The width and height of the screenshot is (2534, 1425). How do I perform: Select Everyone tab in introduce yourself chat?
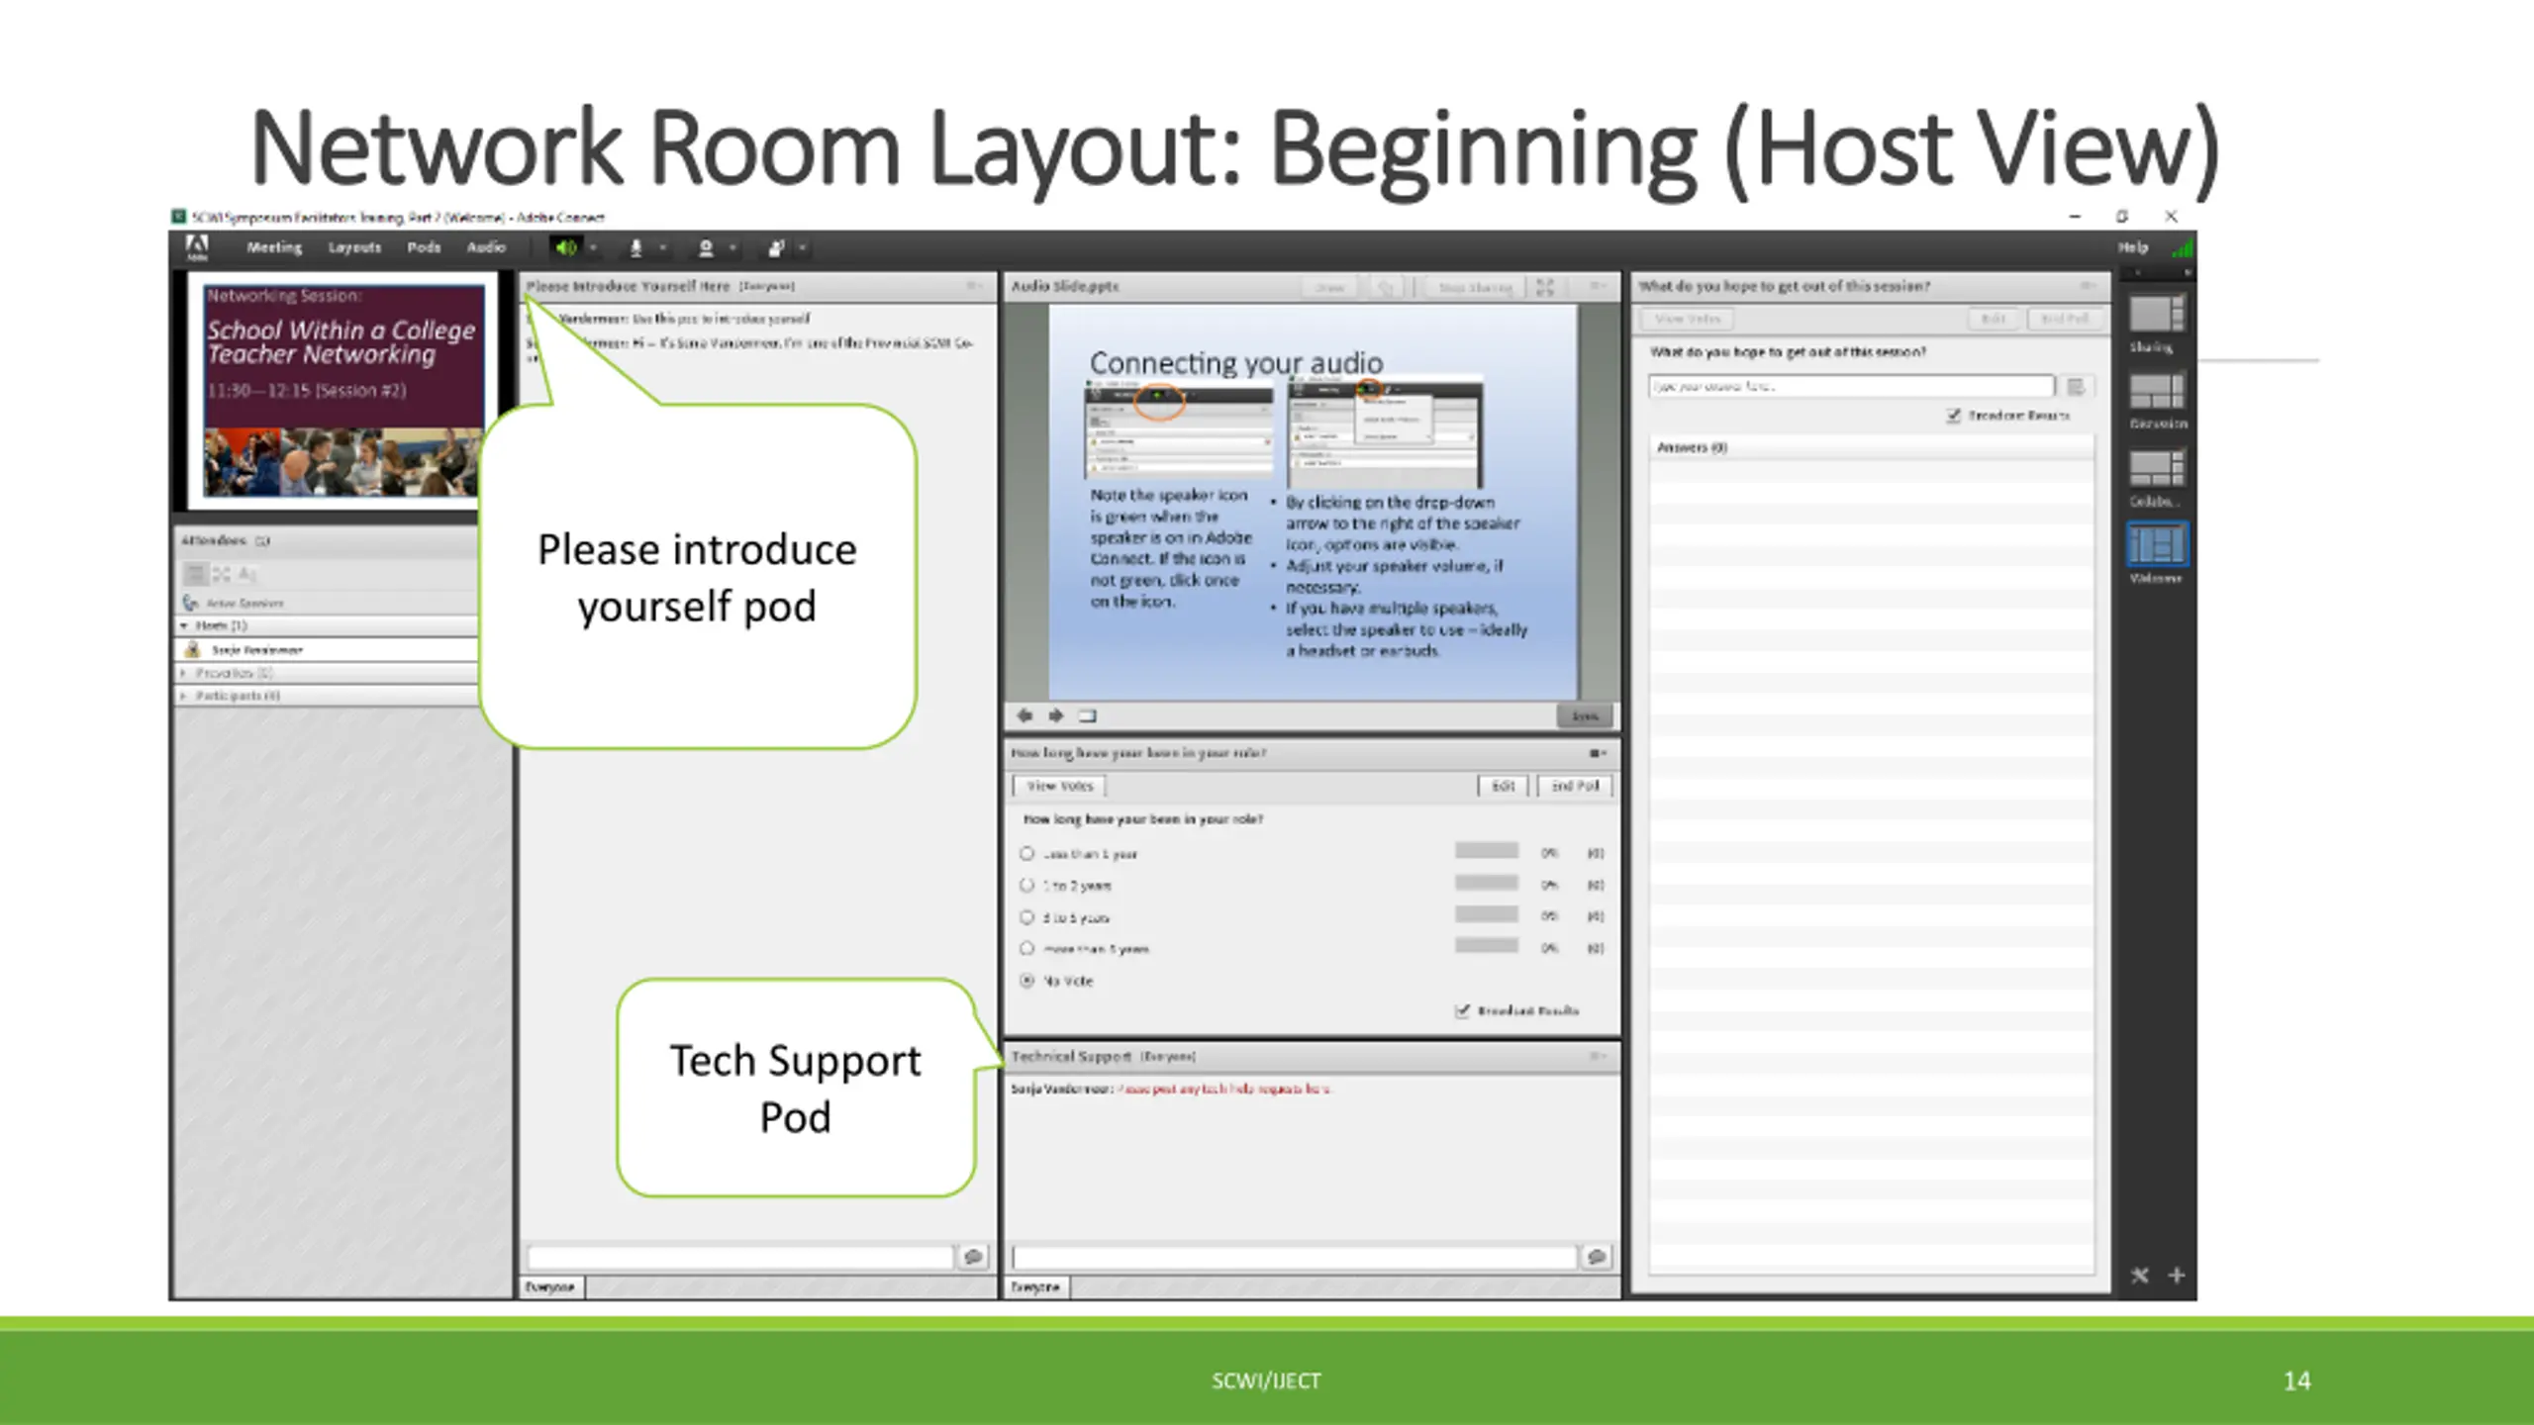pyautogui.click(x=550, y=1287)
